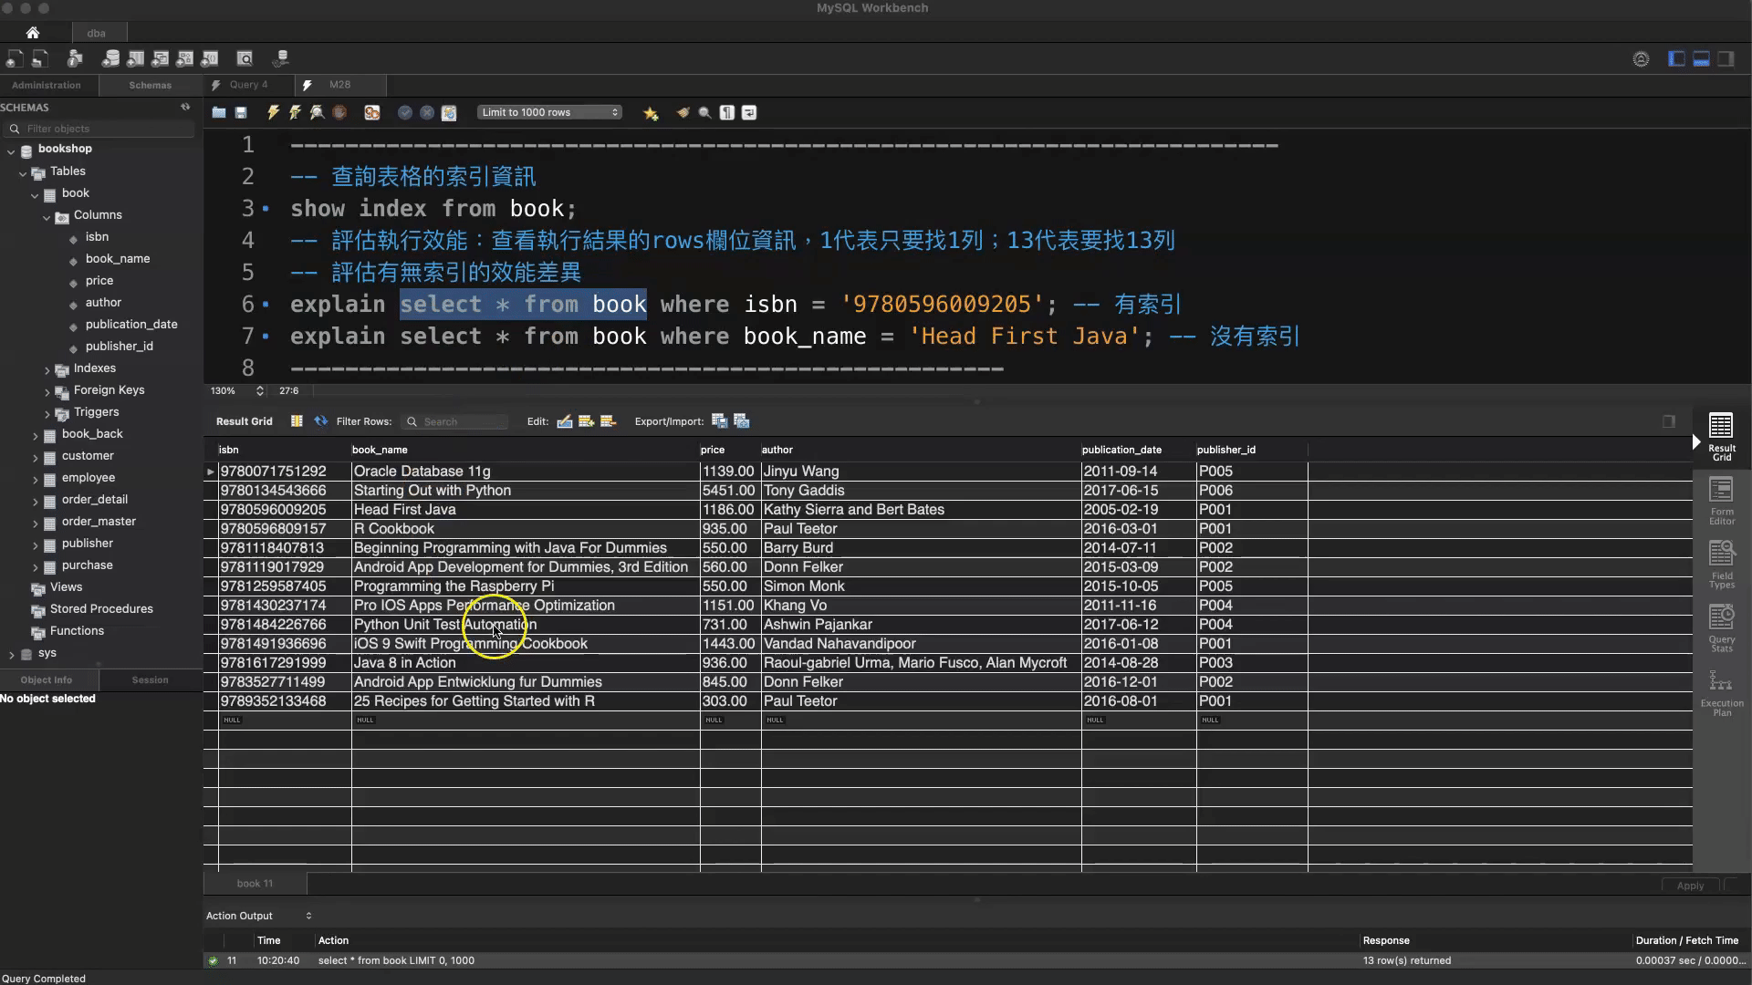The height and width of the screenshot is (985, 1752).
Task: Click the Save script floppy disk icon
Action: tap(241, 112)
